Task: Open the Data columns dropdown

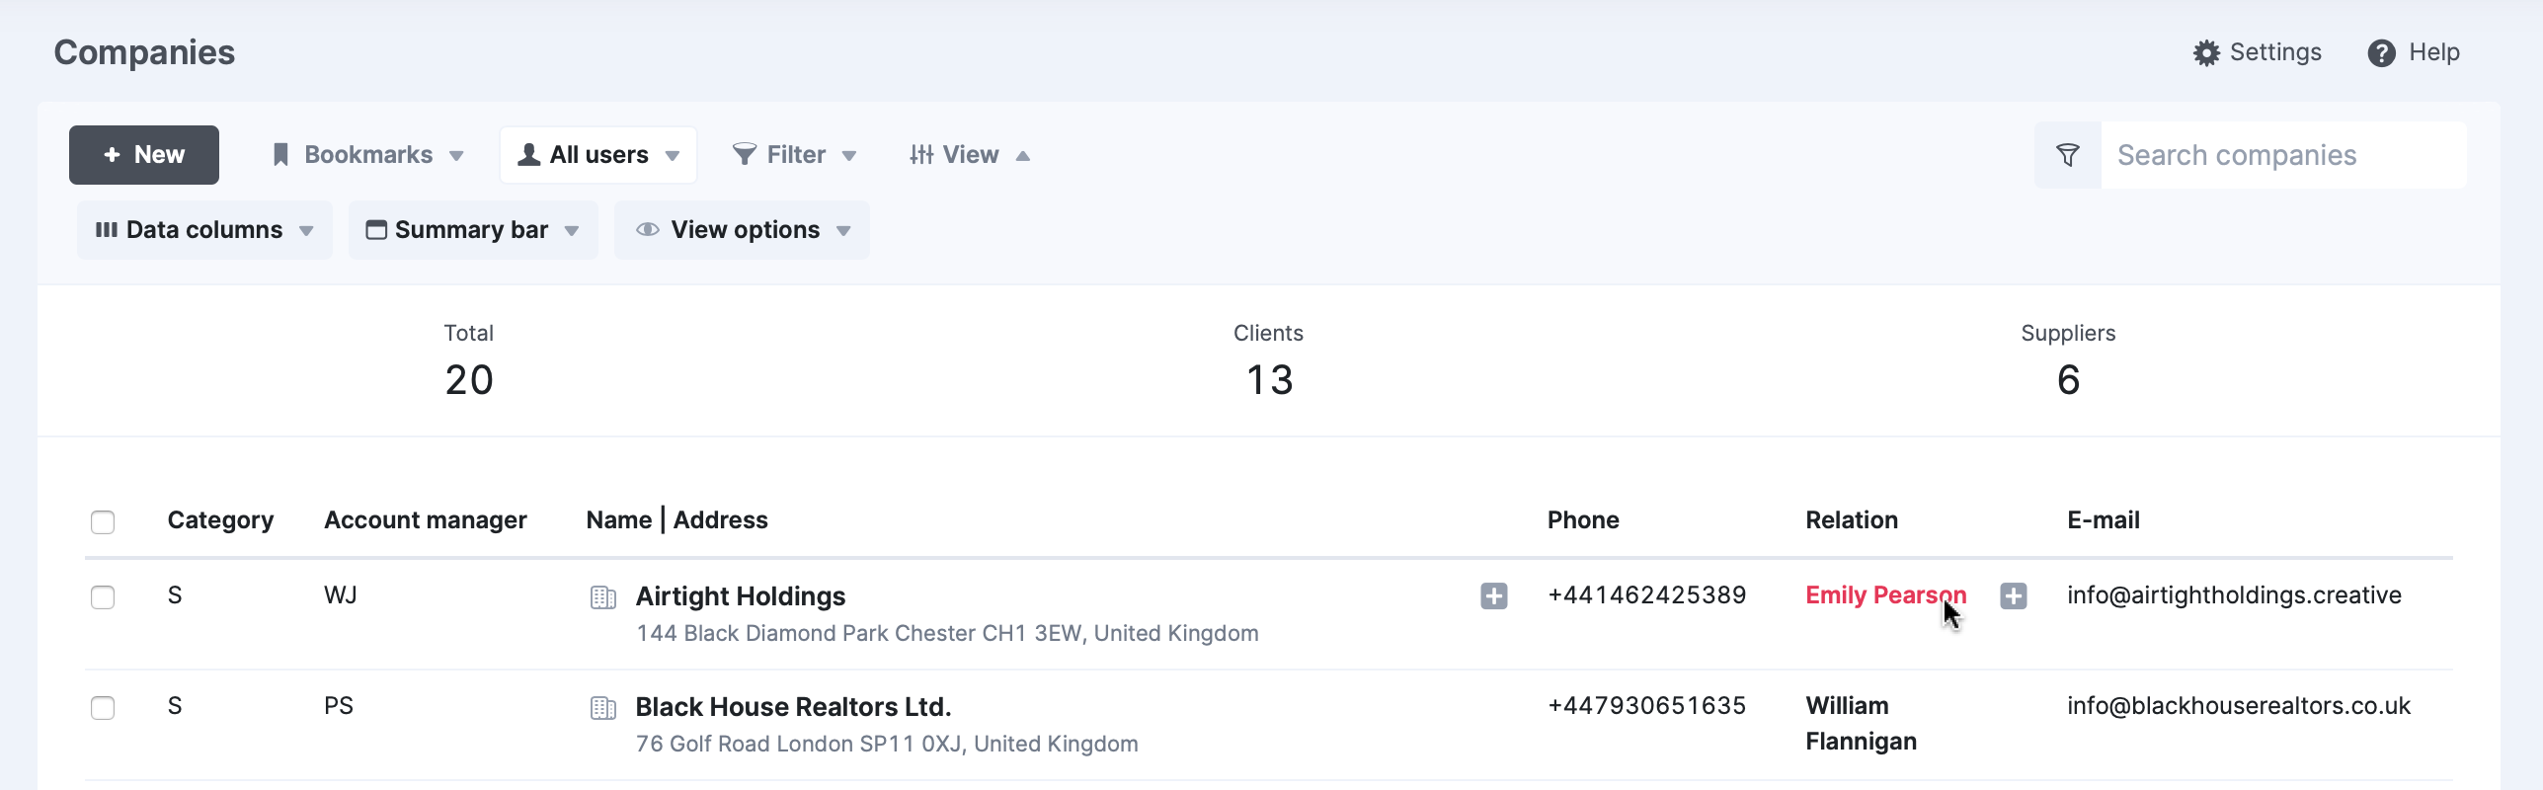Action: [204, 230]
